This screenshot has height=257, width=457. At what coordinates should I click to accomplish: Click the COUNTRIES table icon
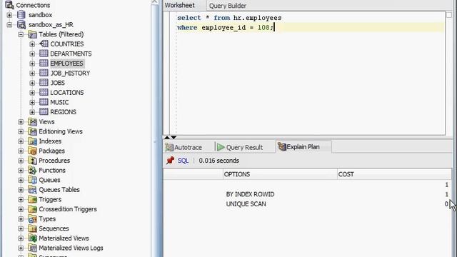click(44, 44)
